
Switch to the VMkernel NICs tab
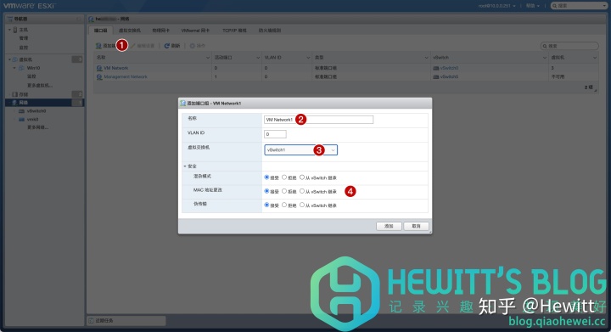pyautogui.click(x=195, y=31)
